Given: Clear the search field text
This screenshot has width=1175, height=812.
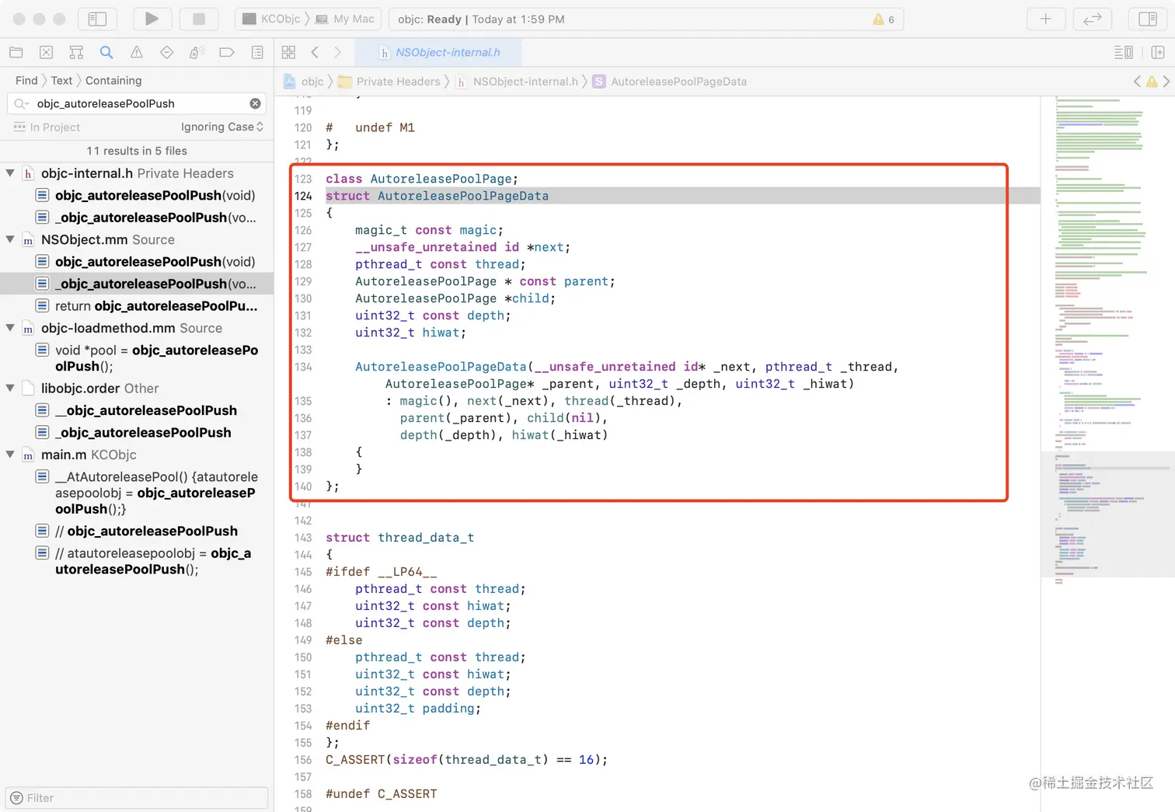Looking at the screenshot, I should click(255, 103).
